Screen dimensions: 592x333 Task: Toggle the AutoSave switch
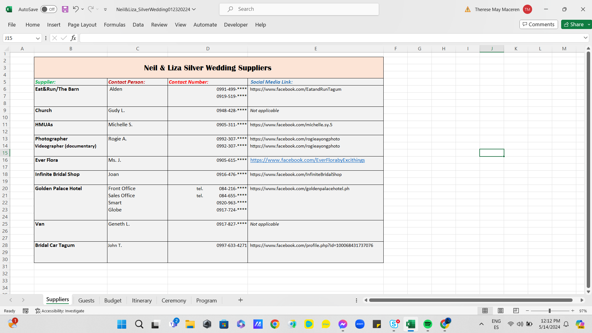pyautogui.click(x=49, y=9)
